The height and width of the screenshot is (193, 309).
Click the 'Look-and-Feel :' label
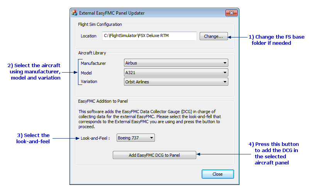(95, 138)
